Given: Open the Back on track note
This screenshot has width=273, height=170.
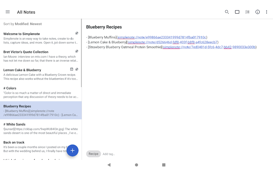Looking at the screenshot, I should coord(41,147).
